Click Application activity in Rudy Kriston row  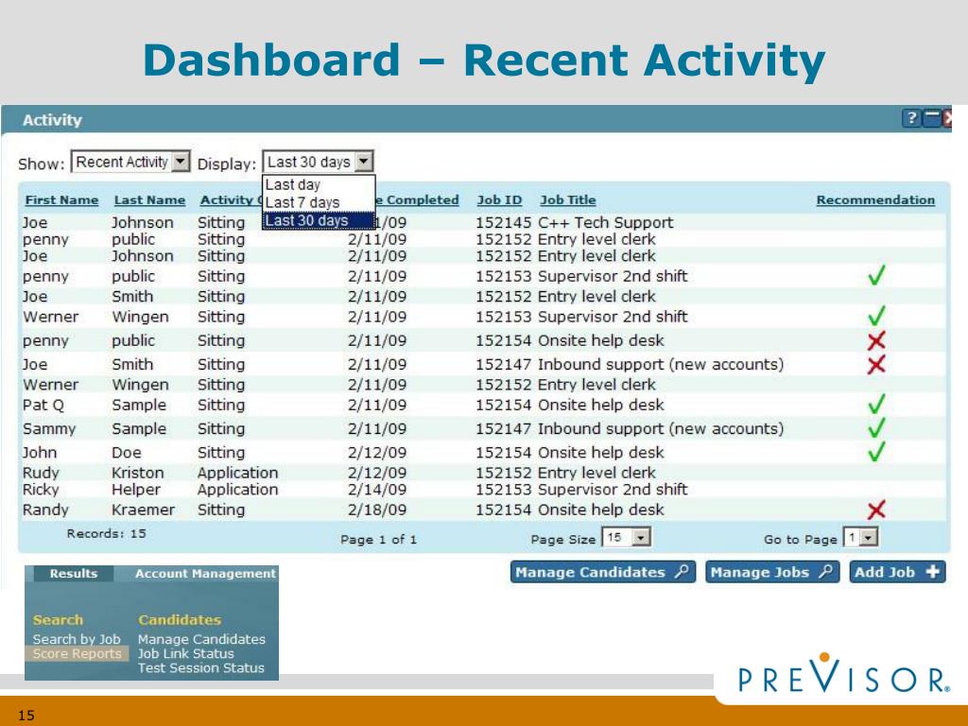click(237, 473)
